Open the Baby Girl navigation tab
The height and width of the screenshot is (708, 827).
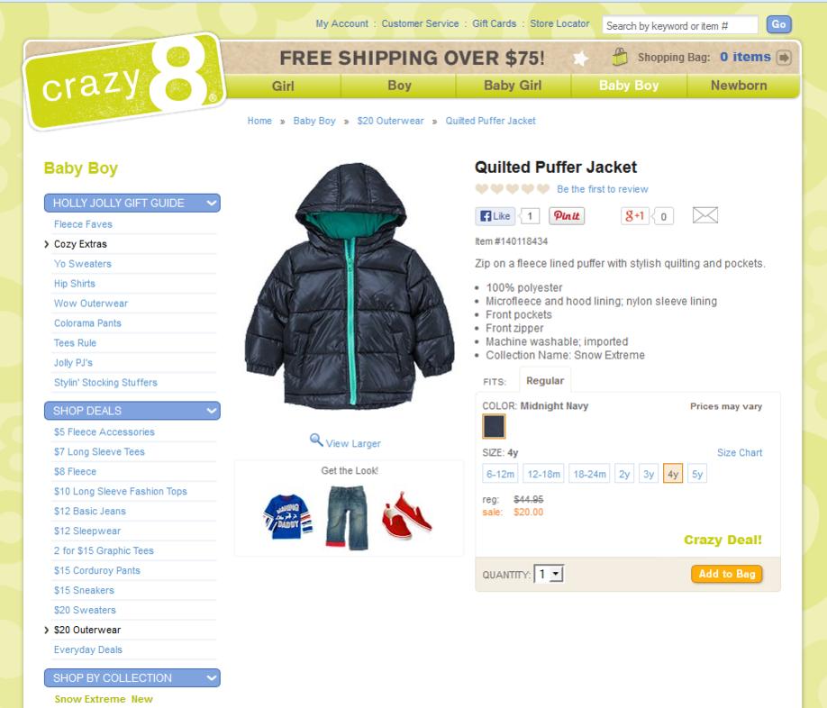tap(513, 86)
